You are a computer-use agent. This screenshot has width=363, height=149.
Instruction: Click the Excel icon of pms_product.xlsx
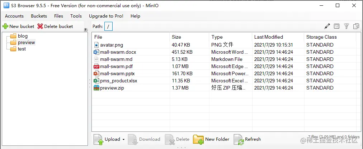96,81
